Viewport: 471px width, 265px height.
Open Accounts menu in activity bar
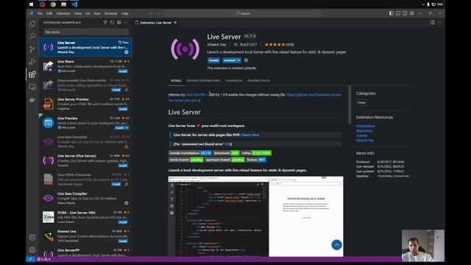[32, 237]
